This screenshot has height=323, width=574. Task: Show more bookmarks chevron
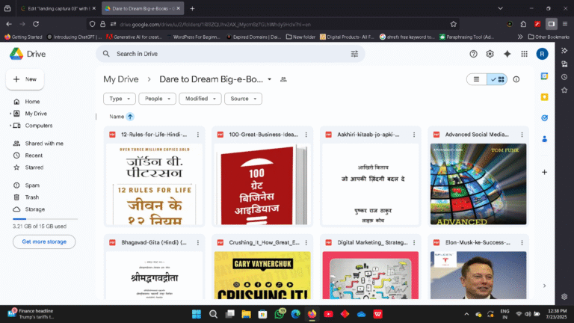pos(520,37)
